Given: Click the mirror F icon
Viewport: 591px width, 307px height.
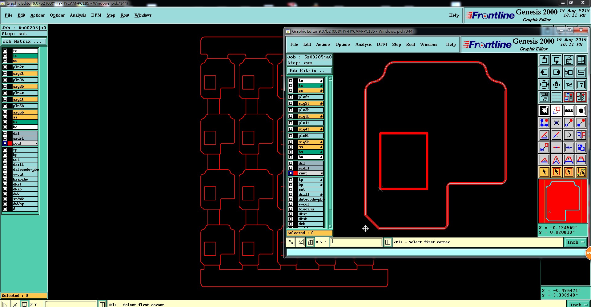Looking at the screenshot, I should pos(581,135).
